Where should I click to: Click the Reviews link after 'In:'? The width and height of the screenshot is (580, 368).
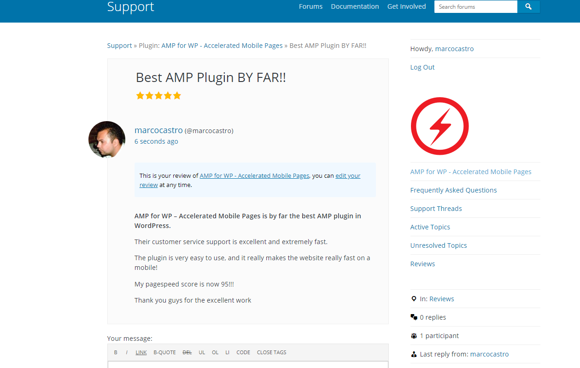(x=442, y=299)
